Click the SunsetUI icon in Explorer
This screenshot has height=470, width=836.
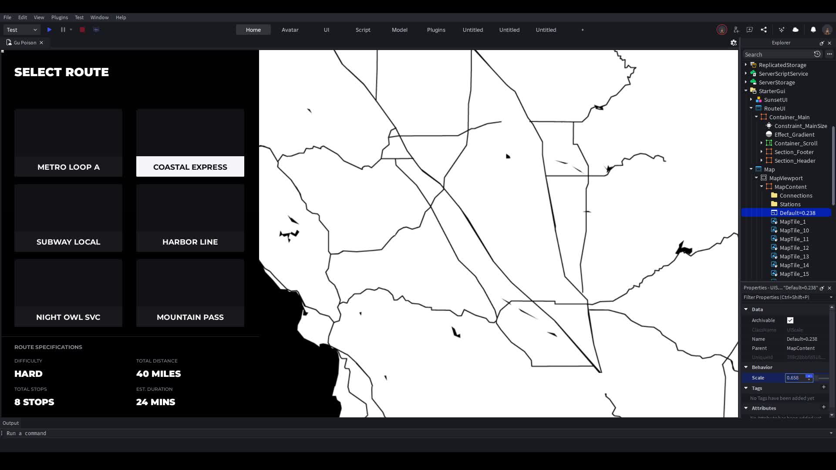[758, 100]
